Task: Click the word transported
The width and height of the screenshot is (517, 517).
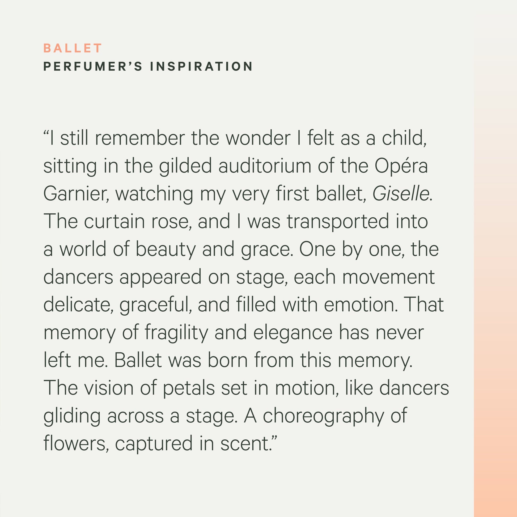Action: (x=338, y=222)
